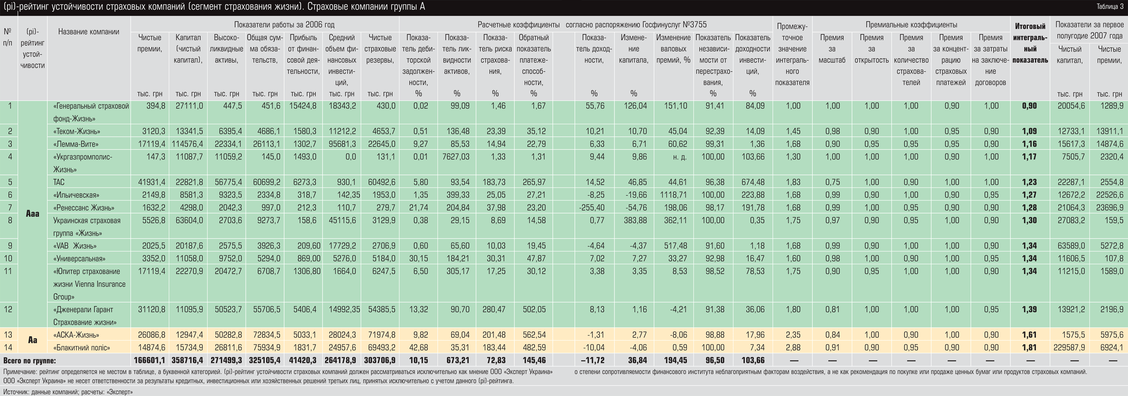Click the «Блакитний поліс» company name

pyautogui.click(x=81, y=348)
